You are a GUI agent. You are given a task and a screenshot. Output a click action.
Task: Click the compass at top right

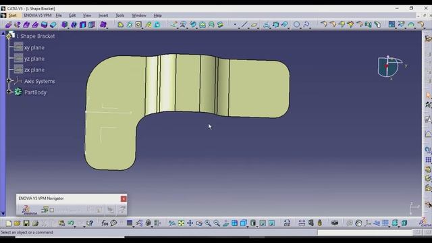(x=390, y=67)
